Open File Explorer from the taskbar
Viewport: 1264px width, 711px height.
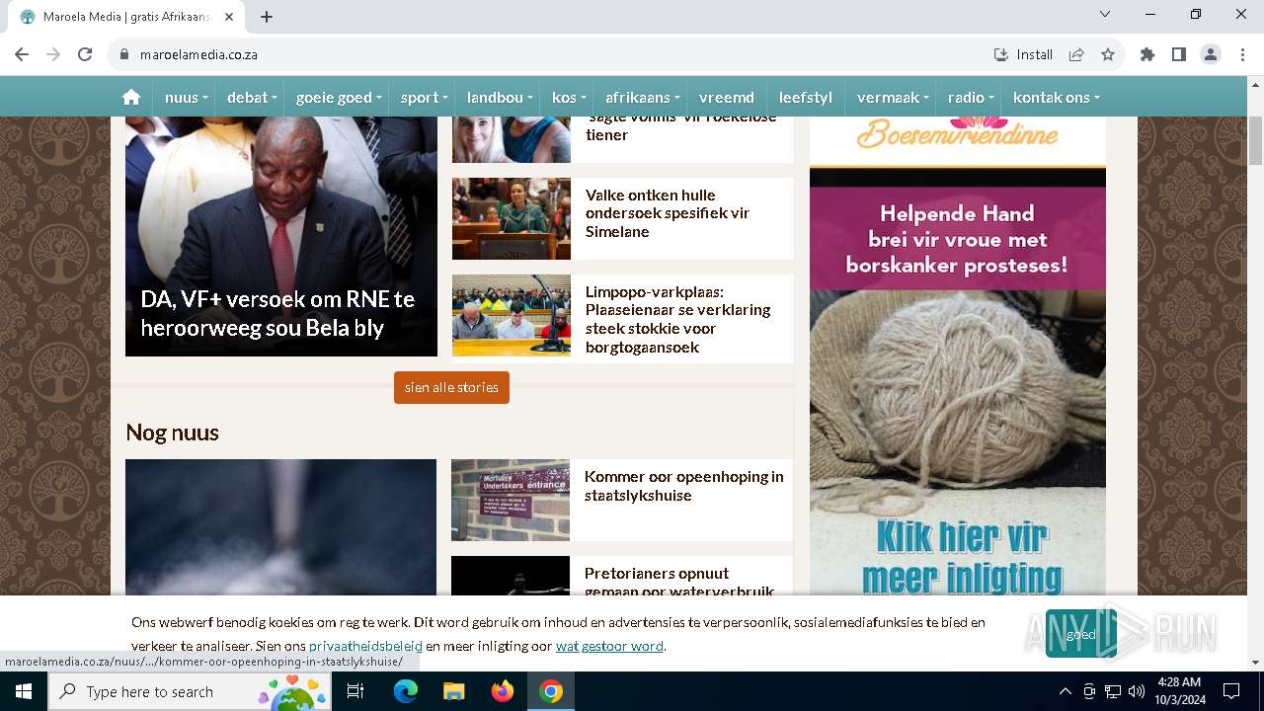(x=453, y=691)
